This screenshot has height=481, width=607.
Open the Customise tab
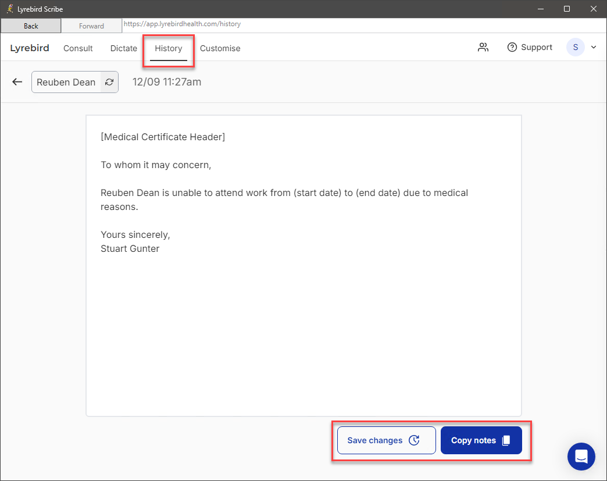[220, 48]
